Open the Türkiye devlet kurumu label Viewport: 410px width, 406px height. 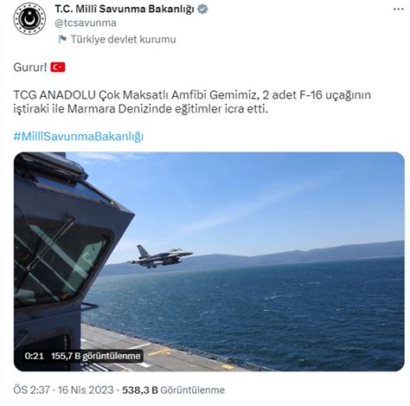pyautogui.click(x=123, y=39)
